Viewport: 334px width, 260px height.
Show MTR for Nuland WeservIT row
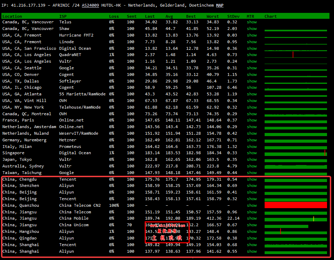click(x=252, y=133)
